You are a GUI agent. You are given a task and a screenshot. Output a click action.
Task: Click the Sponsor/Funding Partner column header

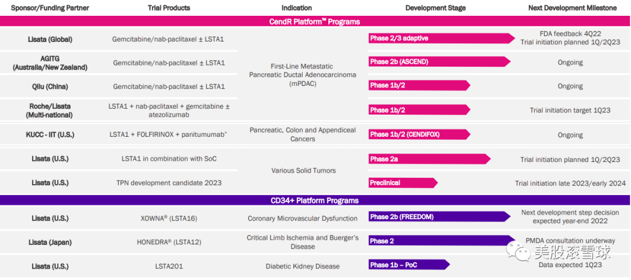[x=50, y=8]
